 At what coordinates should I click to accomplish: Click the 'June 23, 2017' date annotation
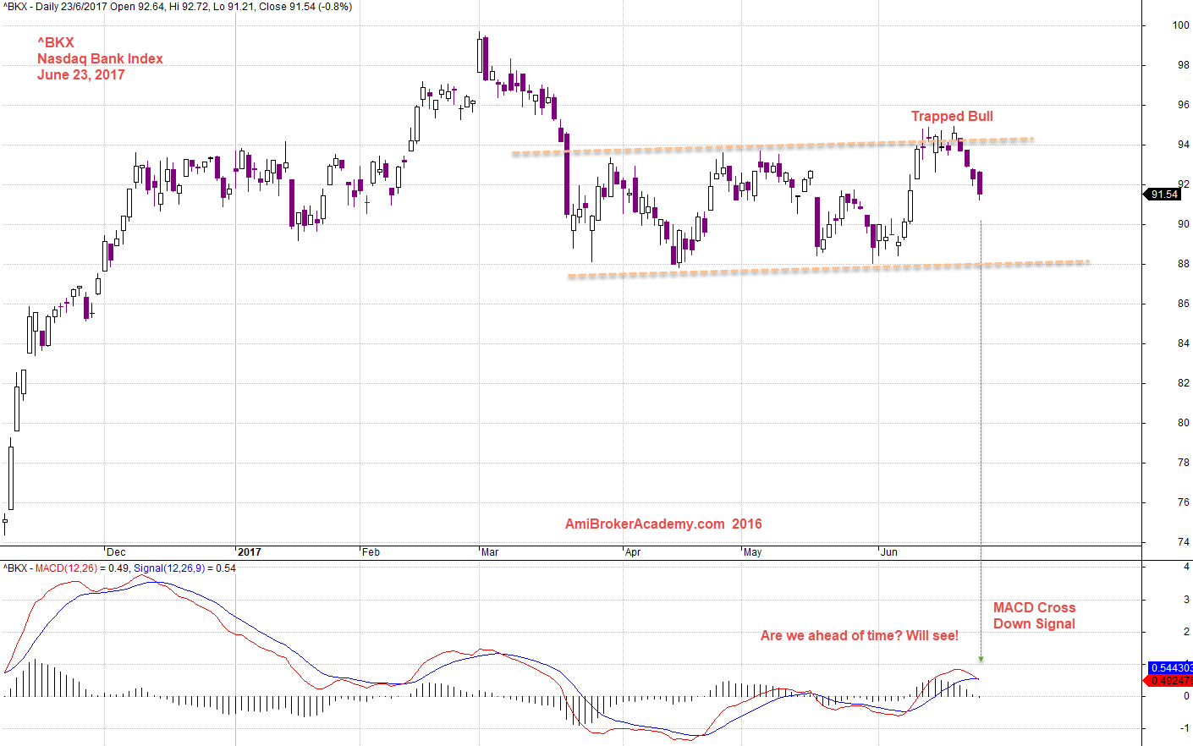click(x=81, y=74)
